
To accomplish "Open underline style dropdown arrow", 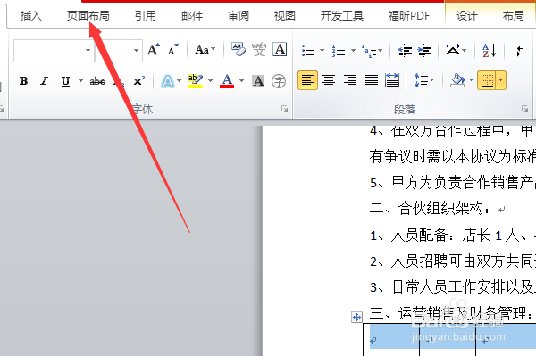I will pos(80,81).
